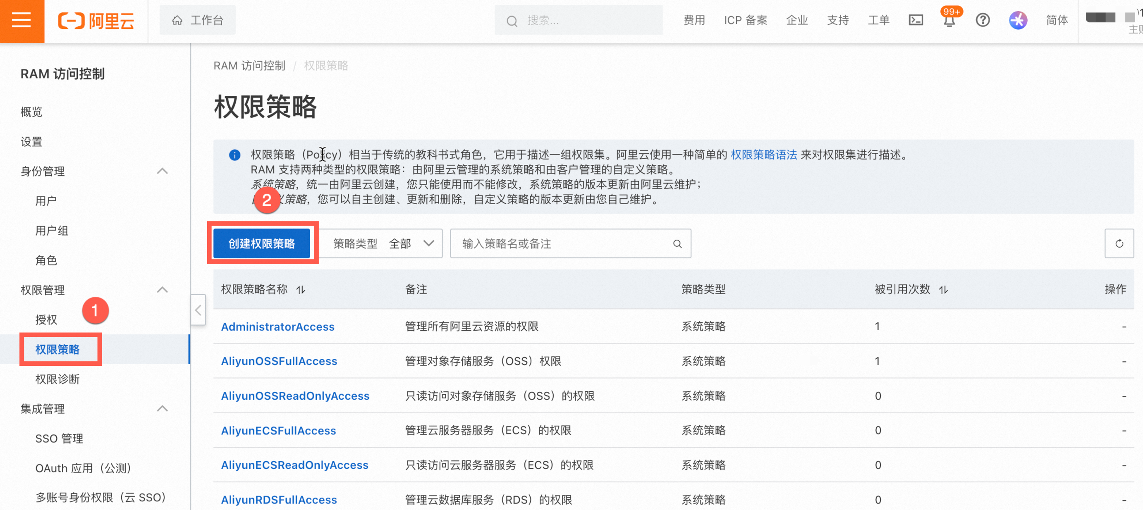Select 概览 in the sidebar
The image size is (1143, 510).
tap(31, 112)
